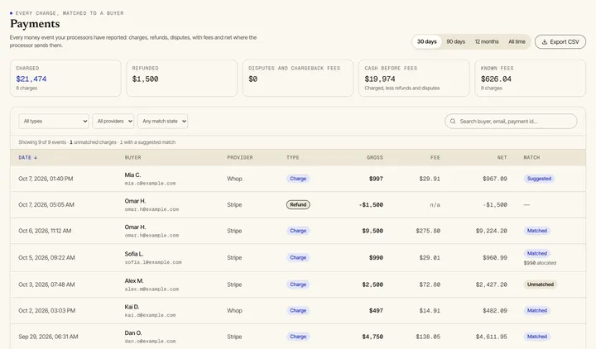596x349 pixels.
Task: Click email omar.h@example.com in Refund row
Action: (x=151, y=209)
